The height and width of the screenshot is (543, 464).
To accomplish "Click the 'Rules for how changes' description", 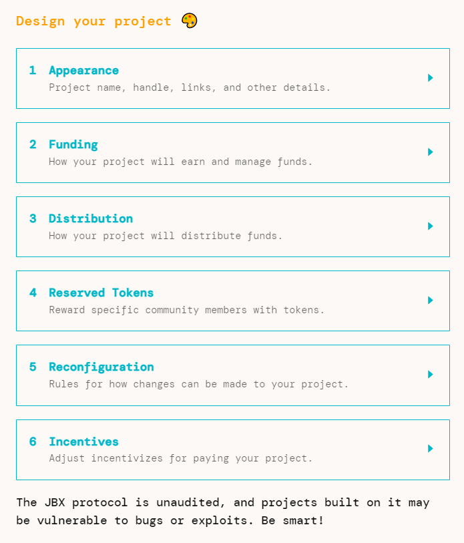I will tap(198, 384).
